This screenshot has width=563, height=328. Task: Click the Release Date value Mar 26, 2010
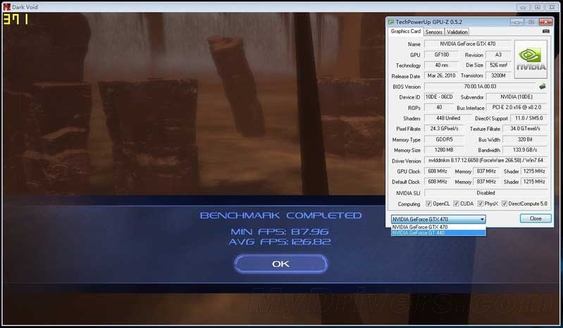[441, 75]
